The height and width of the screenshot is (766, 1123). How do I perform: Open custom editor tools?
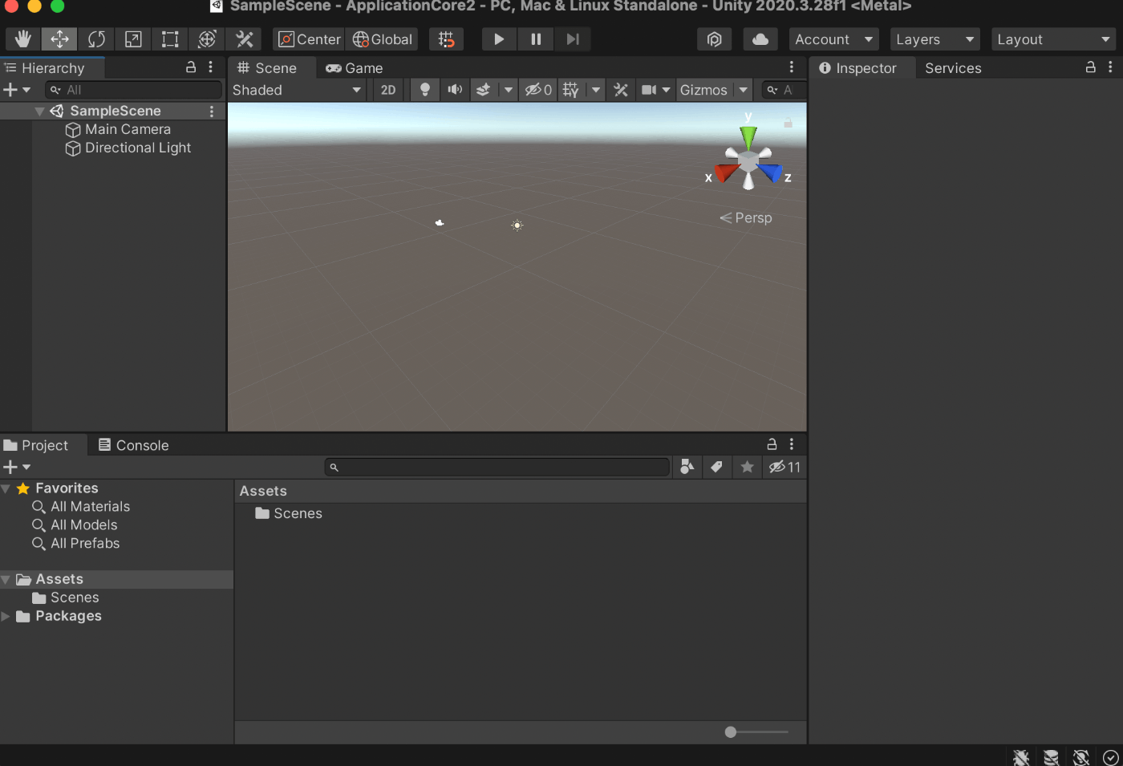click(244, 39)
